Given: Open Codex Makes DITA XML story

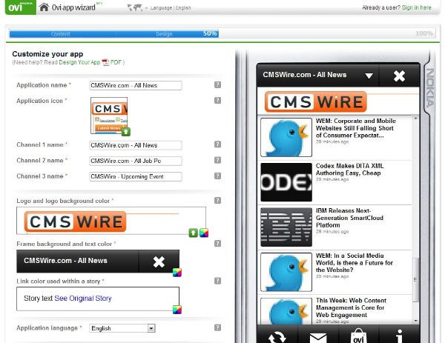Looking at the screenshot, I should pos(349,169).
